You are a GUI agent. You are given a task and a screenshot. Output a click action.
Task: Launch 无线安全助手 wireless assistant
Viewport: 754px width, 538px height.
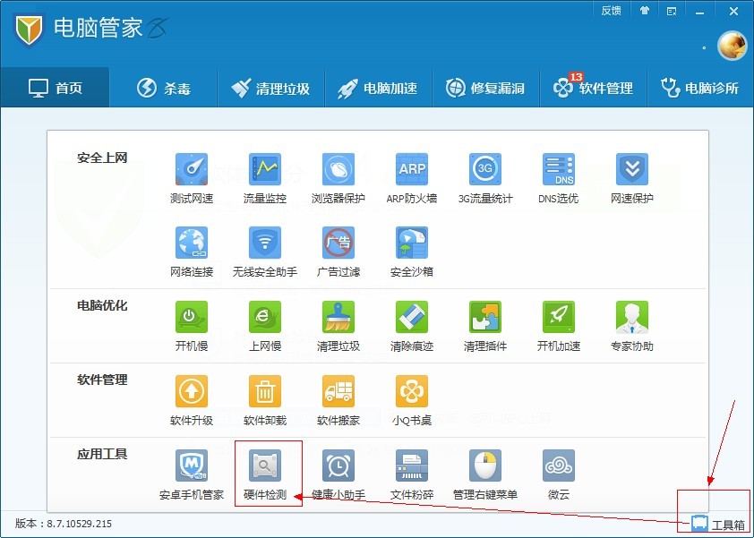click(265, 252)
